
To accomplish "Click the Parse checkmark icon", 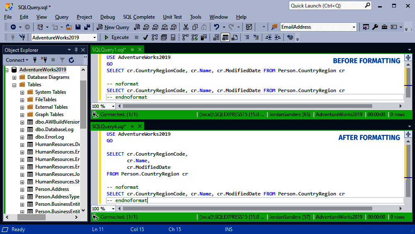I will click(146, 37).
